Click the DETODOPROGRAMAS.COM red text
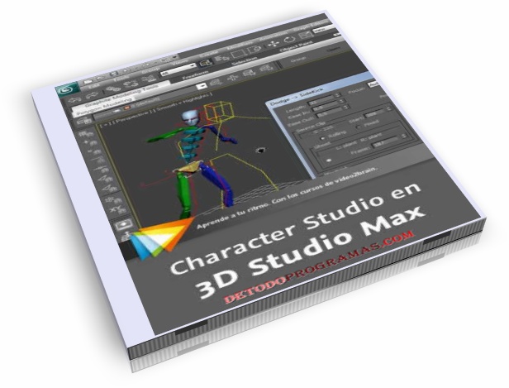 320,266
